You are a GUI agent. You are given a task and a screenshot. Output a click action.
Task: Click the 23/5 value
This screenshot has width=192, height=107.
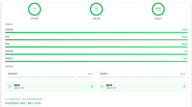click(185, 59)
